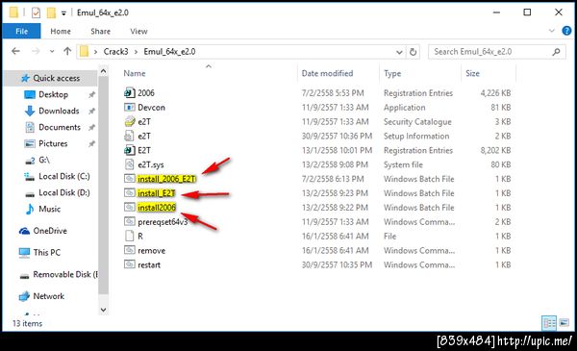Expand the root breadcrumb chevron before Crack3
Screen dimensions: 577x351
tap(95, 52)
